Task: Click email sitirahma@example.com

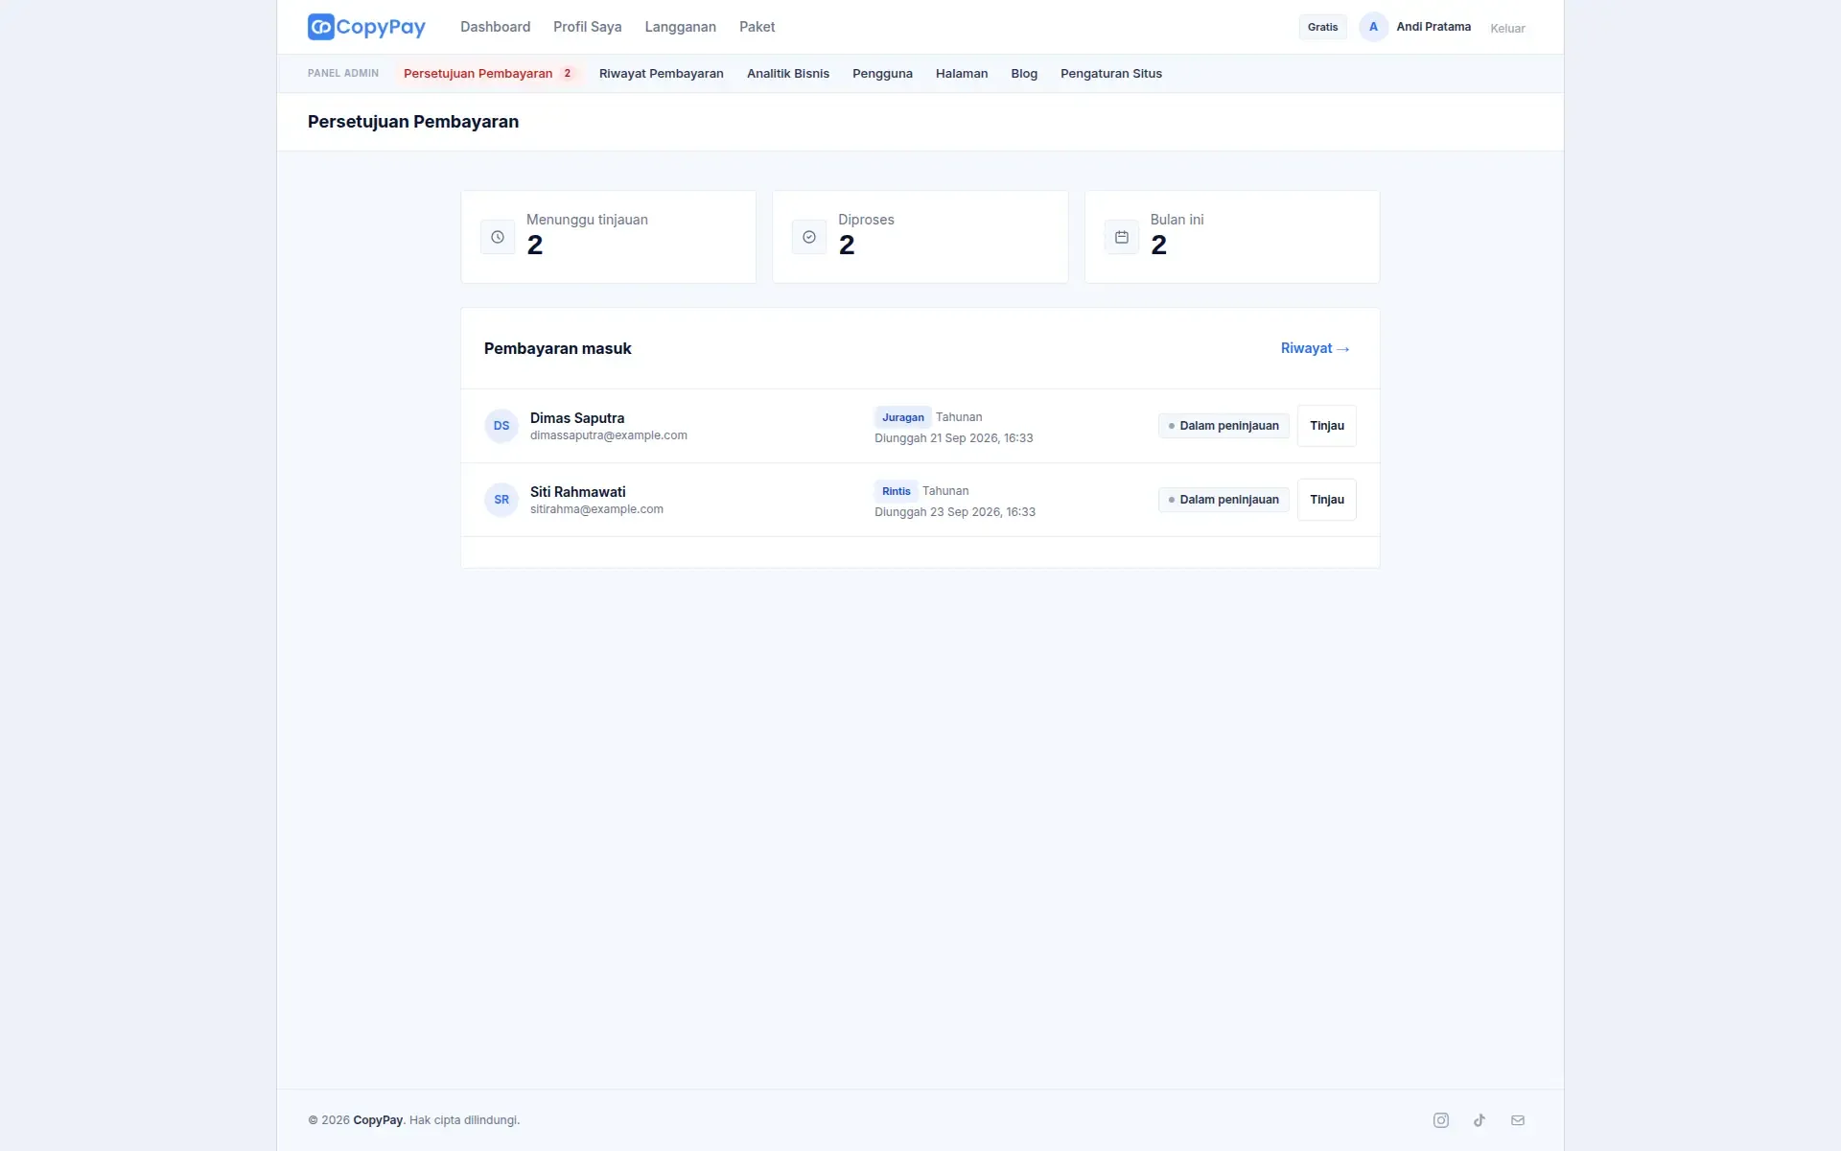Action: click(596, 509)
